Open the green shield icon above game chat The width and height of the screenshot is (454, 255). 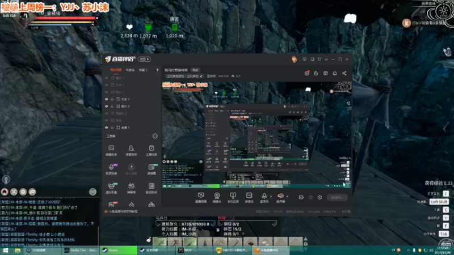click(93, 192)
